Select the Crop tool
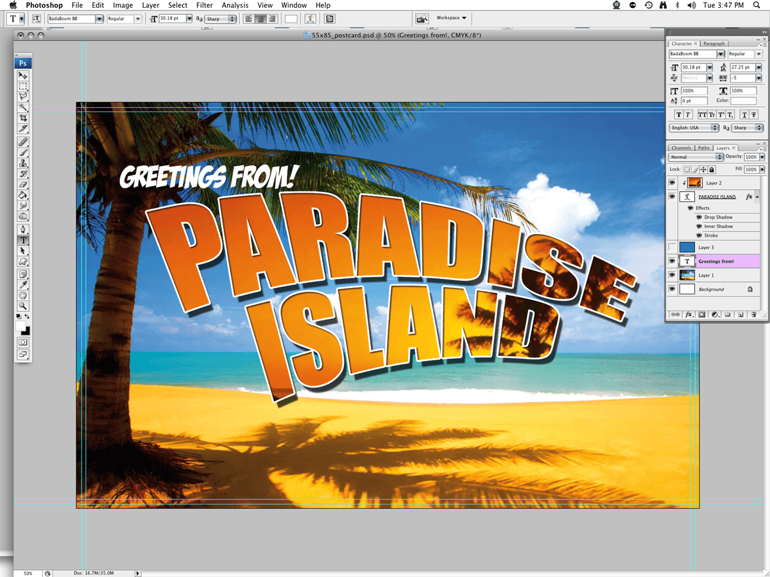770x577 pixels. (23, 119)
